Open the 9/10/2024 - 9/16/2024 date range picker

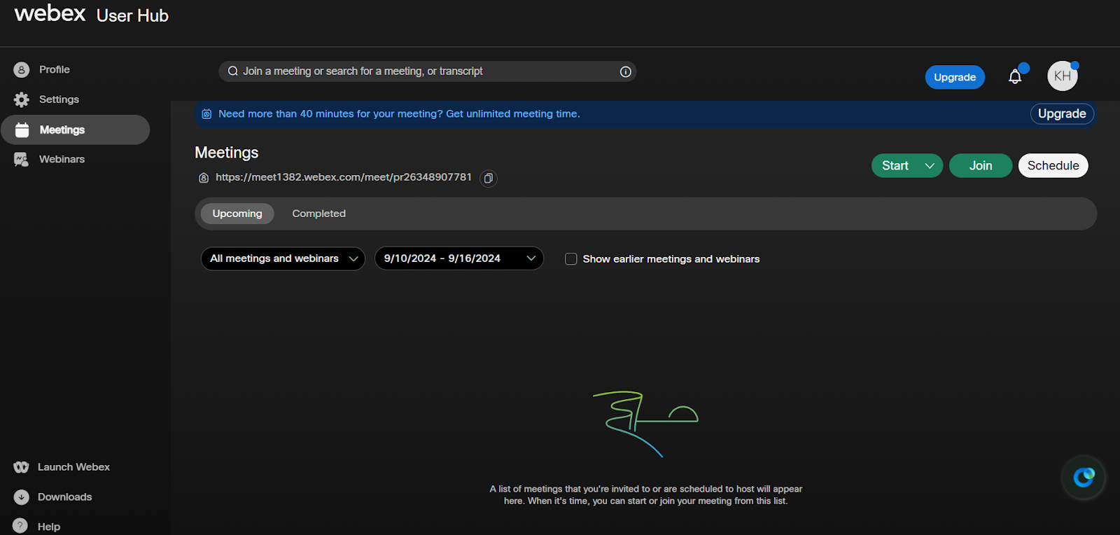point(459,258)
